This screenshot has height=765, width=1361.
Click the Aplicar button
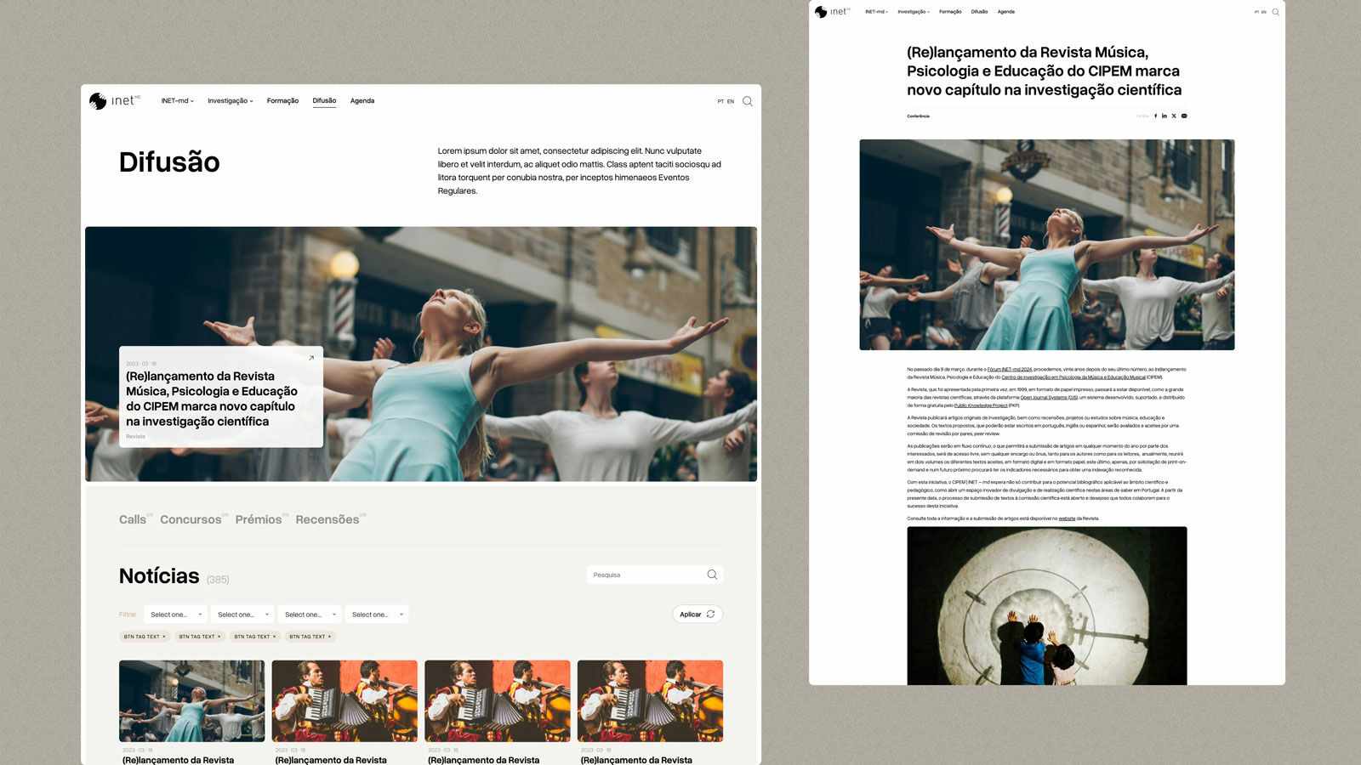[x=698, y=614]
